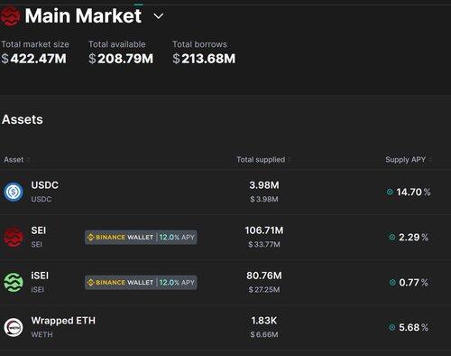
Task: Click the Main Market title text
Action: 83,15
